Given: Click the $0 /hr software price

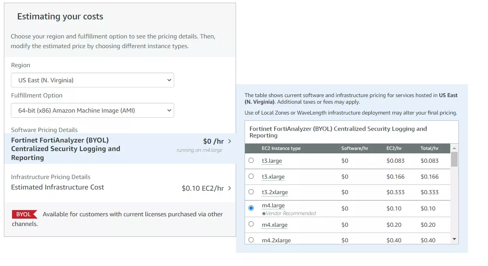Looking at the screenshot, I should coord(213,141).
